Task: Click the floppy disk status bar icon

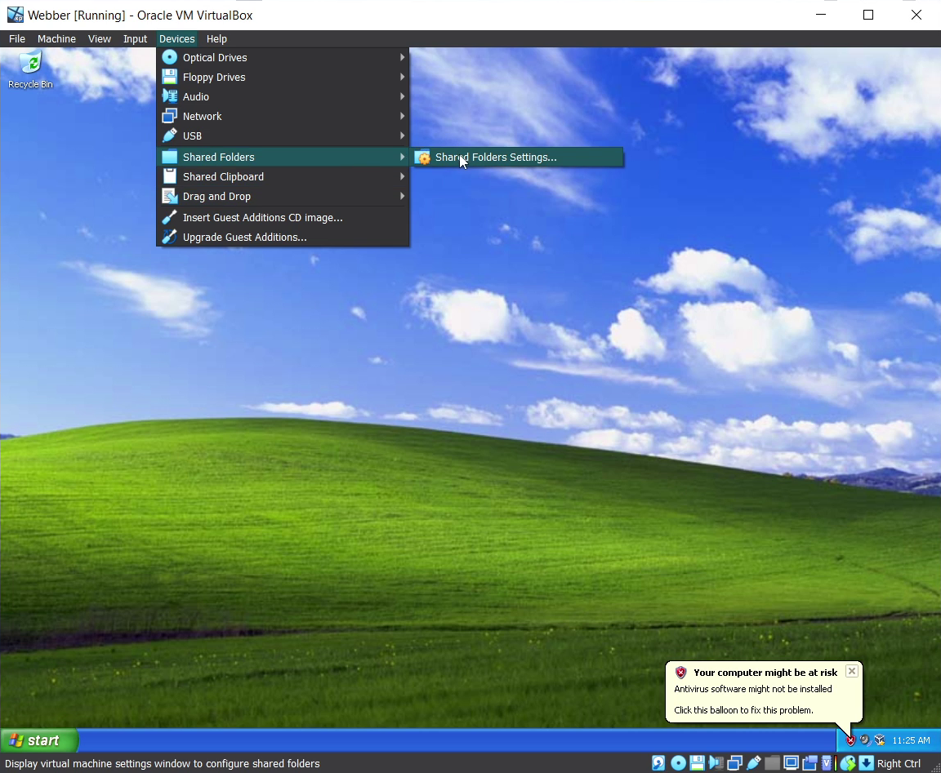Action: click(x=697, y=763)
